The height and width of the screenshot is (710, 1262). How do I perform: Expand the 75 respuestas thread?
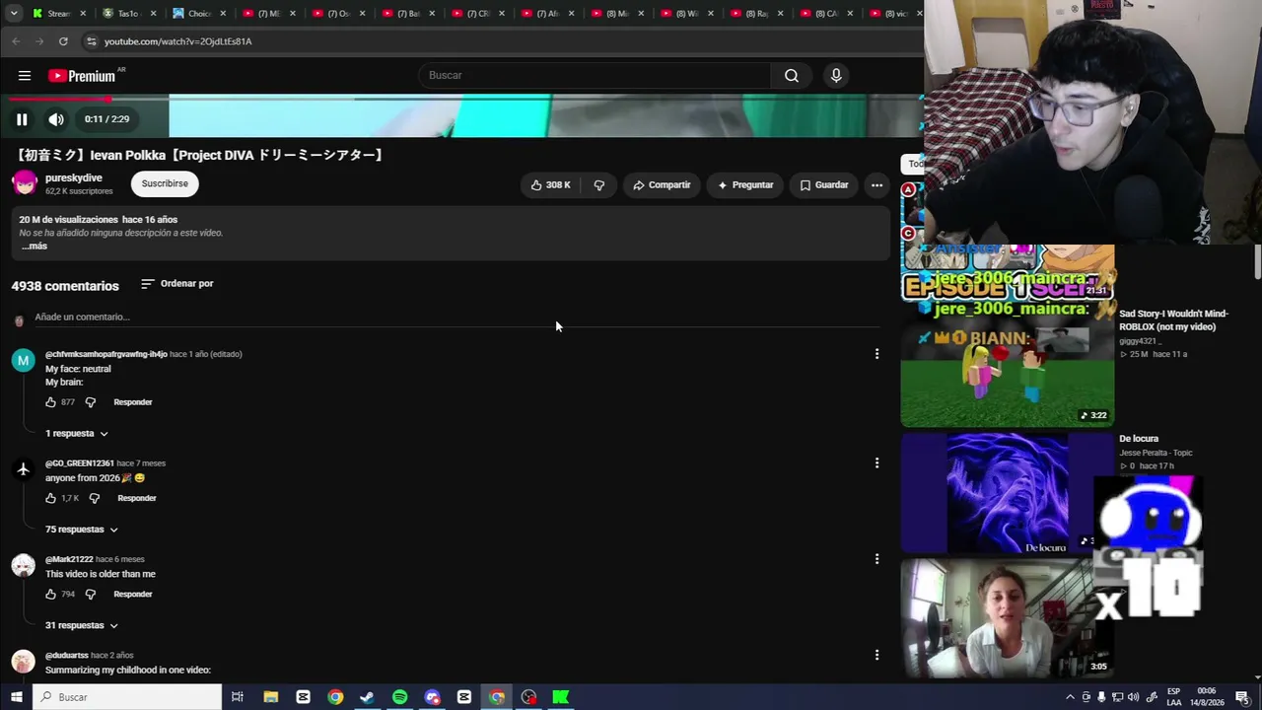coord(82,530)
